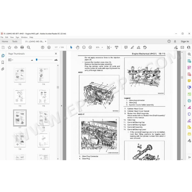Reduce thumbnail size small mountain icon
The height and width of the screenshot is (192, 192).
pos(32,60)
